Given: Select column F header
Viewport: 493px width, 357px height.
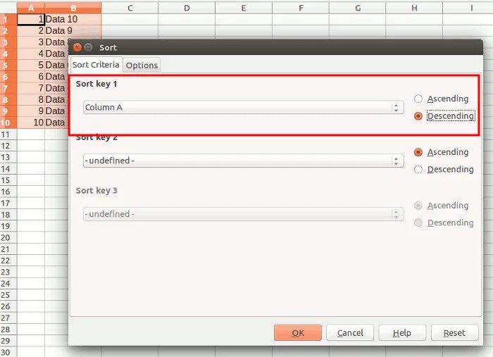Looking at the screenshot, I should point(301,8).
